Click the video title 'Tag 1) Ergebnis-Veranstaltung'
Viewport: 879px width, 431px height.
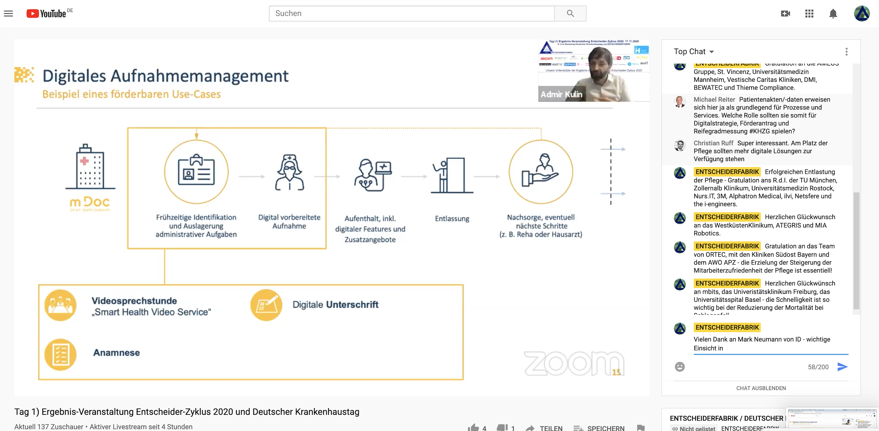click(187, 412)
